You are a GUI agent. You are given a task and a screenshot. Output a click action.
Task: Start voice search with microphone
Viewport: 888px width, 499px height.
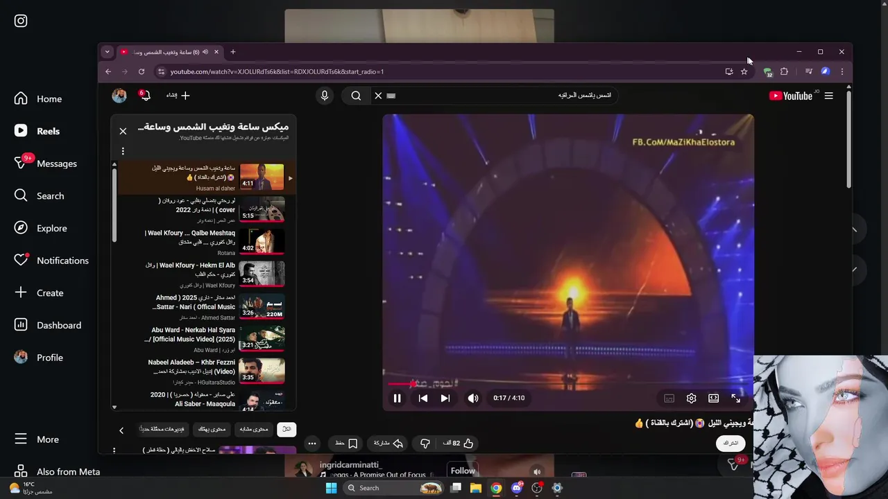tap(324, 96)
